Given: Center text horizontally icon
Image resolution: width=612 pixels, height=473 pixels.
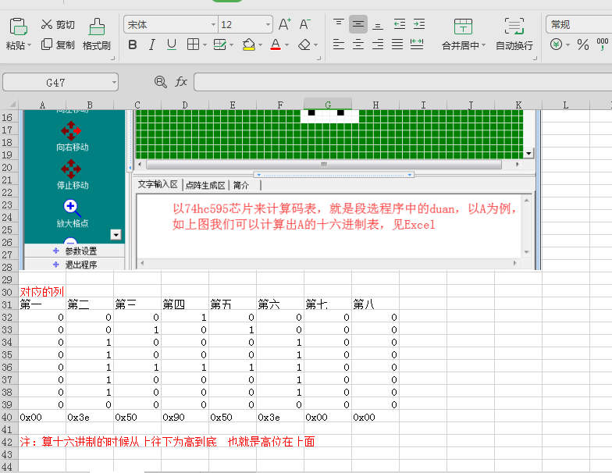Looking at the screenshot, I should tap(358, 44).
